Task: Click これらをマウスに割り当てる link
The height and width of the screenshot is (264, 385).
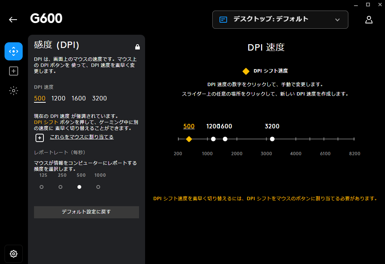Action: click(82, 137)
